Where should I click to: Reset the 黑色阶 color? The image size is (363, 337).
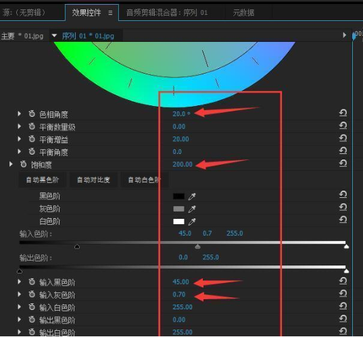[343, 195]
